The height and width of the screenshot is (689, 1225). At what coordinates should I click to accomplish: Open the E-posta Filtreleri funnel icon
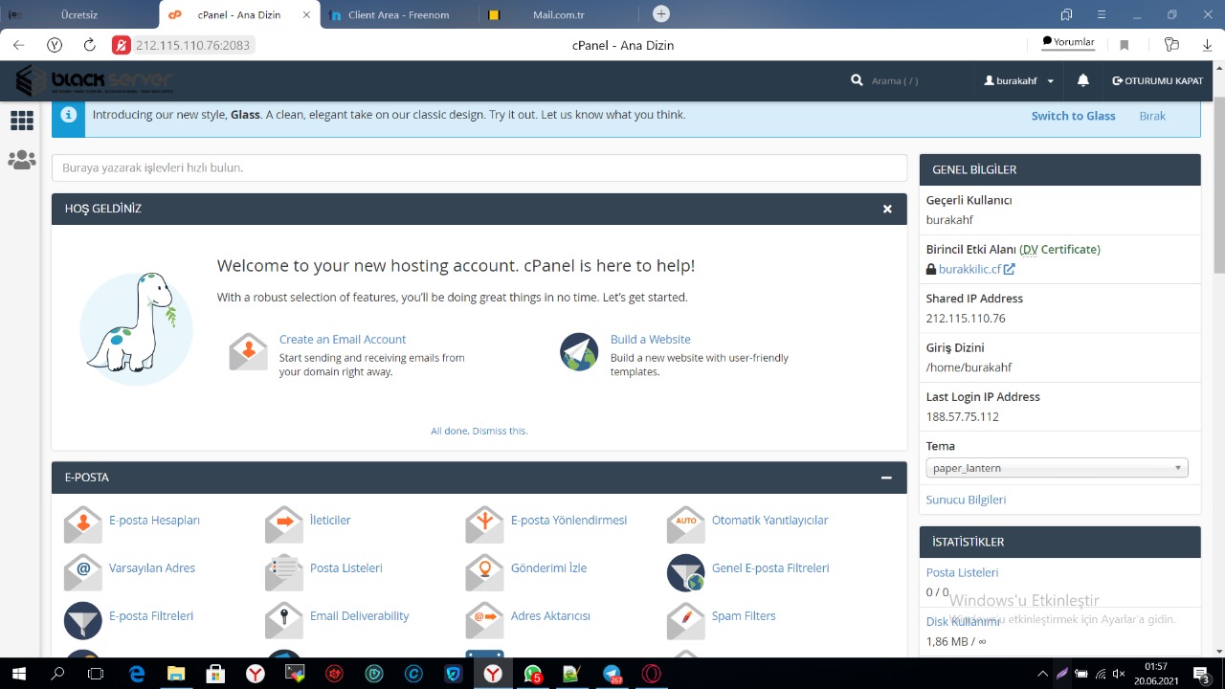tap(83, 620)
